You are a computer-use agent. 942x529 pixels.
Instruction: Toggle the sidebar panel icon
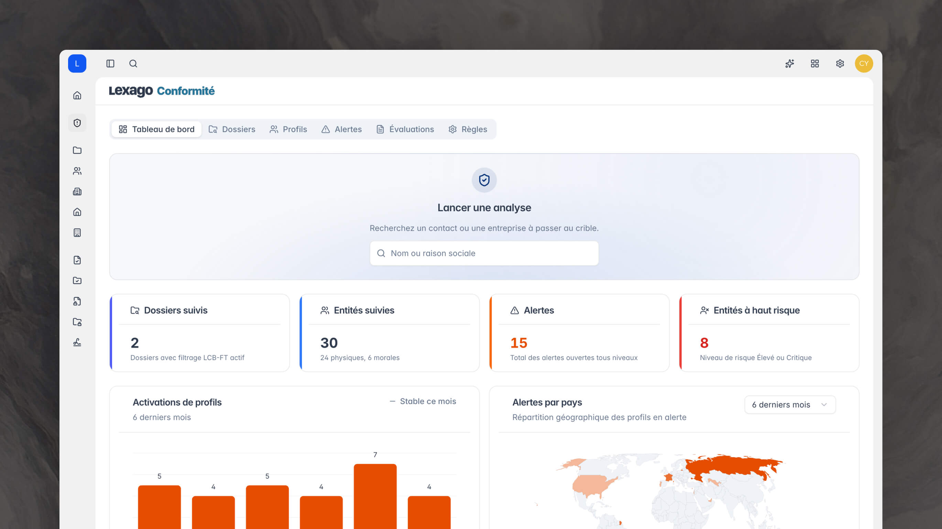pos(110,64)
